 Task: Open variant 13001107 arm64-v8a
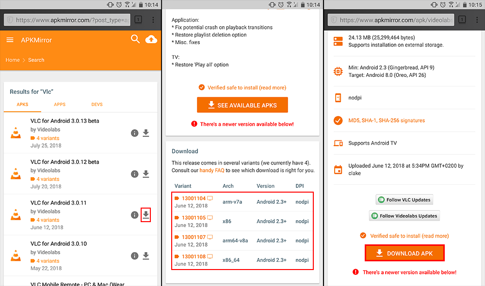pyautogui.click(x=194, y=237)
